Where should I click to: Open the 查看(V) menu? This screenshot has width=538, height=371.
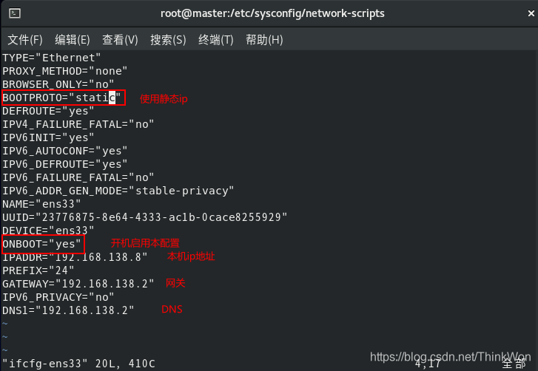tap(120, 39)
